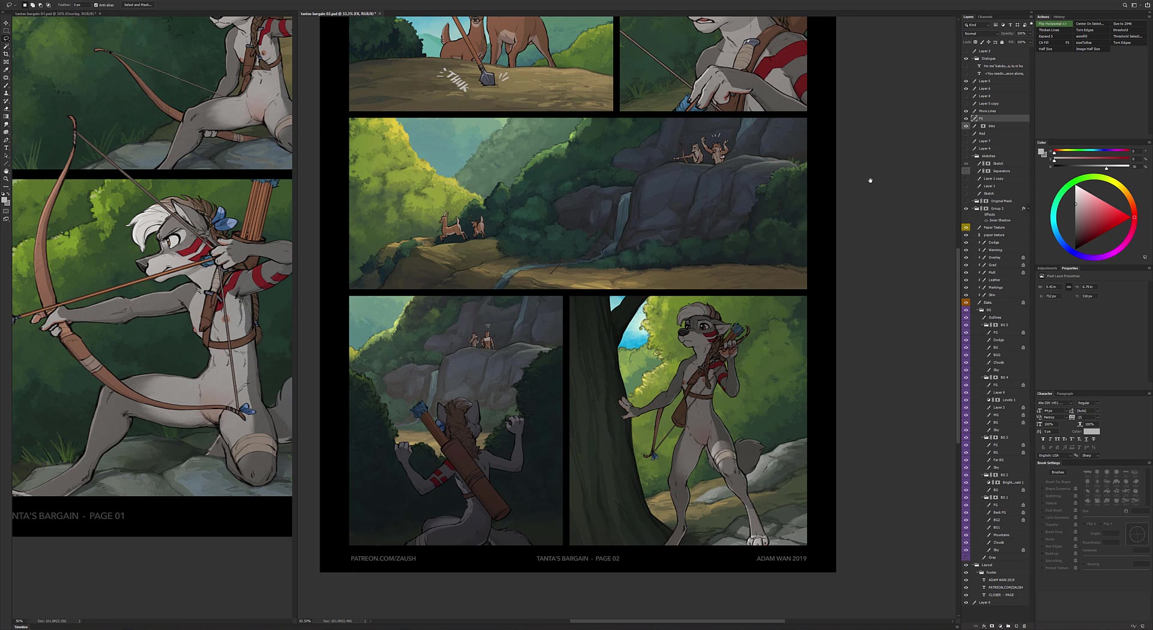The width and height of the screenshot is (1153, 630).
Task: Select the Lasso tool in toolbar
Action: (6, 38)
